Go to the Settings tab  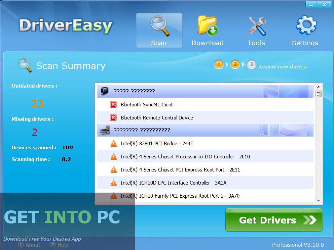point(305,31)
